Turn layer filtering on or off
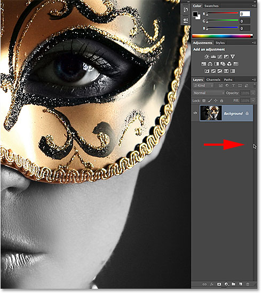The width and height of the screenshot is (261, 293). pyautogui.click(x=255, y=85)
